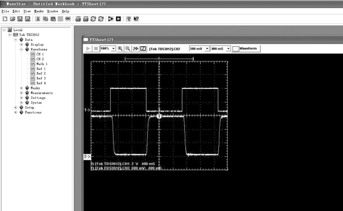Open the 100% zoom dropdown
The image size is (343, 211).
pyautogui.click(x=113, y=49)
